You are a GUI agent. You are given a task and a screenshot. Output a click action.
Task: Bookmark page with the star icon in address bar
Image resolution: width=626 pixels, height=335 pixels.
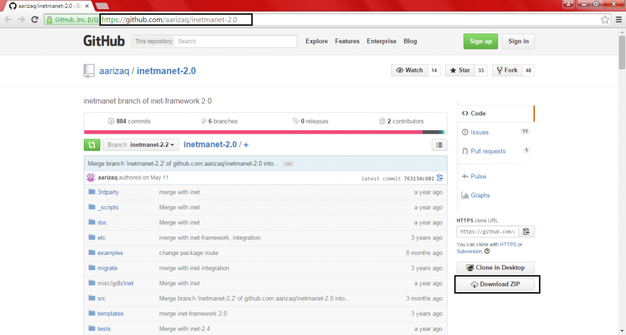pyautogui.click(x=605, y=20)
